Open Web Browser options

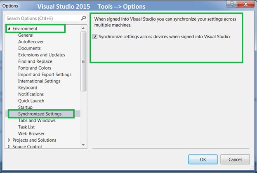pos(31,133)
